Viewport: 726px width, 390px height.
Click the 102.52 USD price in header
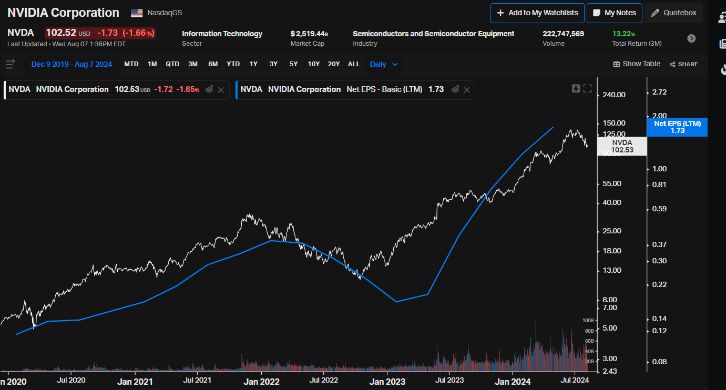point(68,33)
